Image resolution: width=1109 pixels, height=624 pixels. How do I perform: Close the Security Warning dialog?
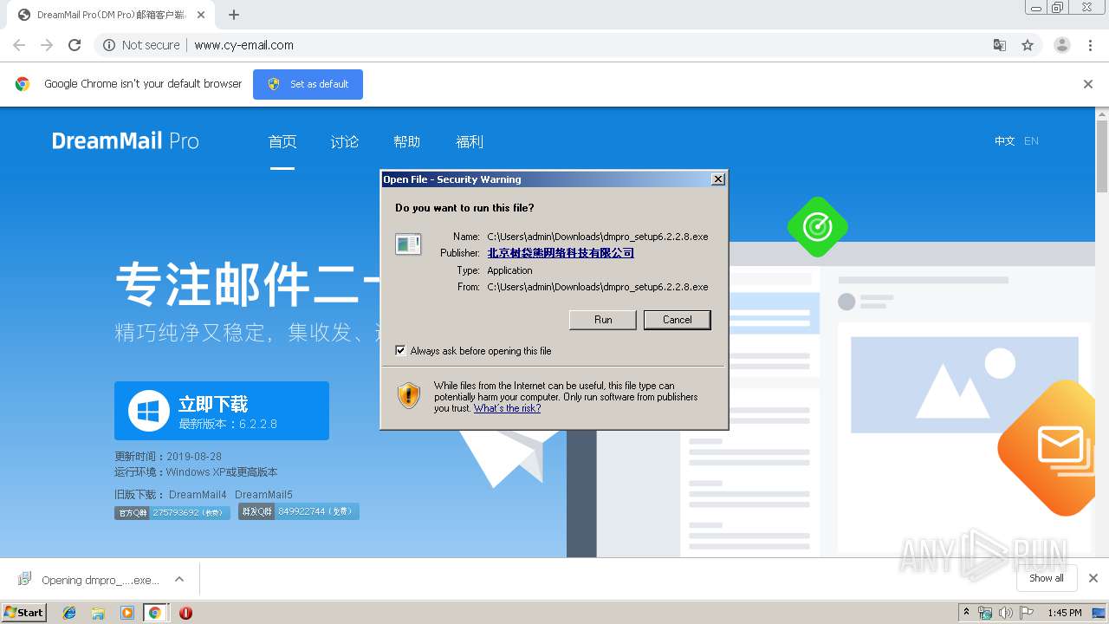click(x=717, y=179)
